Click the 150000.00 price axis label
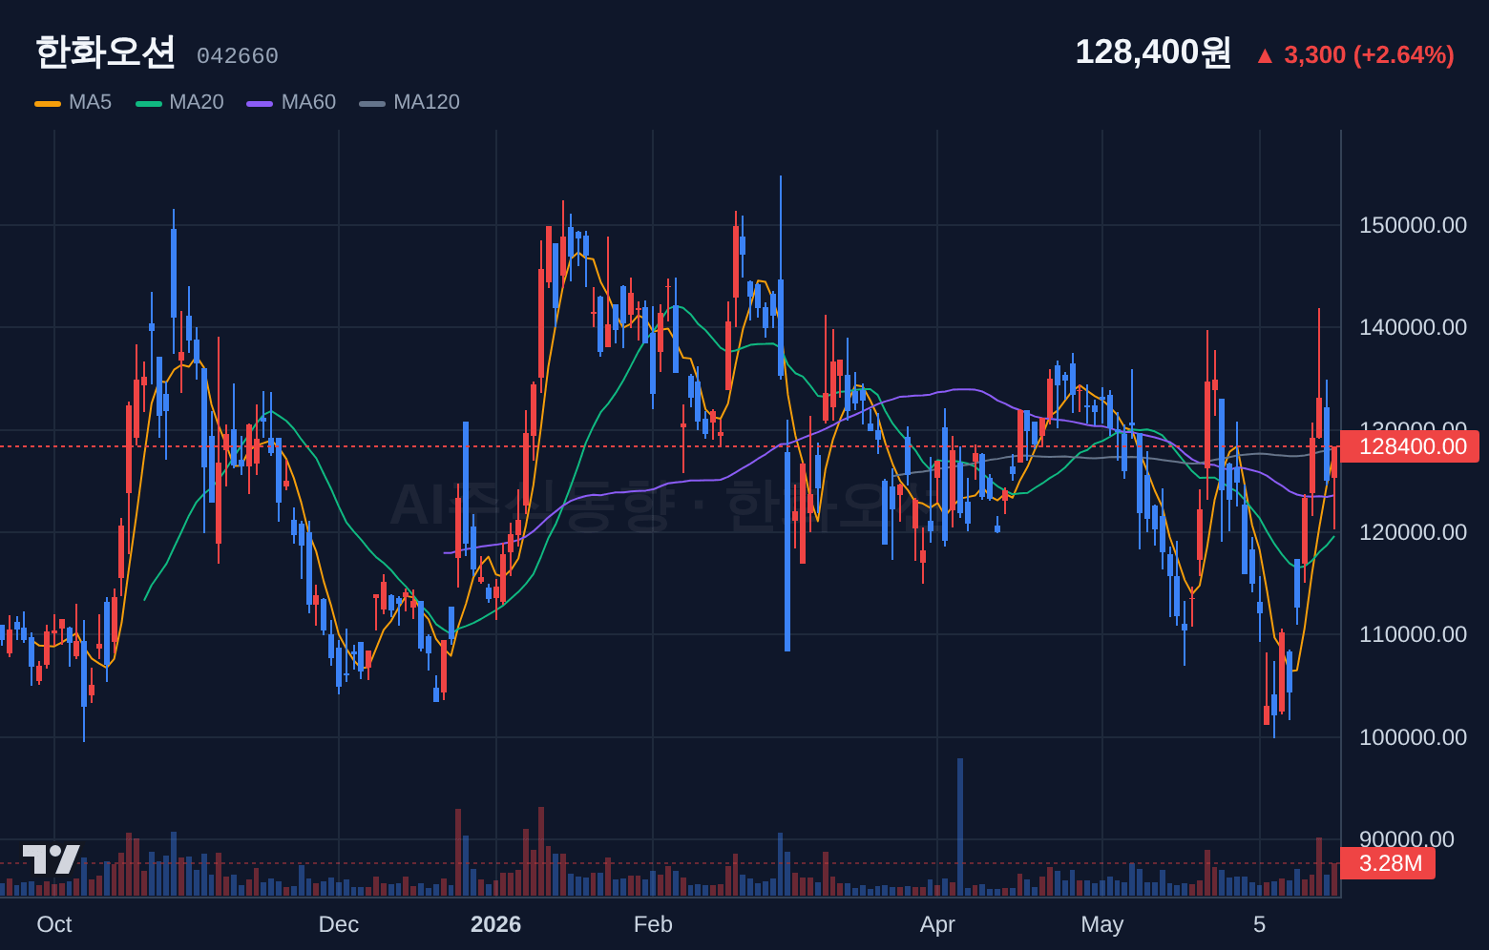This screenshot has height=950, width=1489. click(1413, 225)
